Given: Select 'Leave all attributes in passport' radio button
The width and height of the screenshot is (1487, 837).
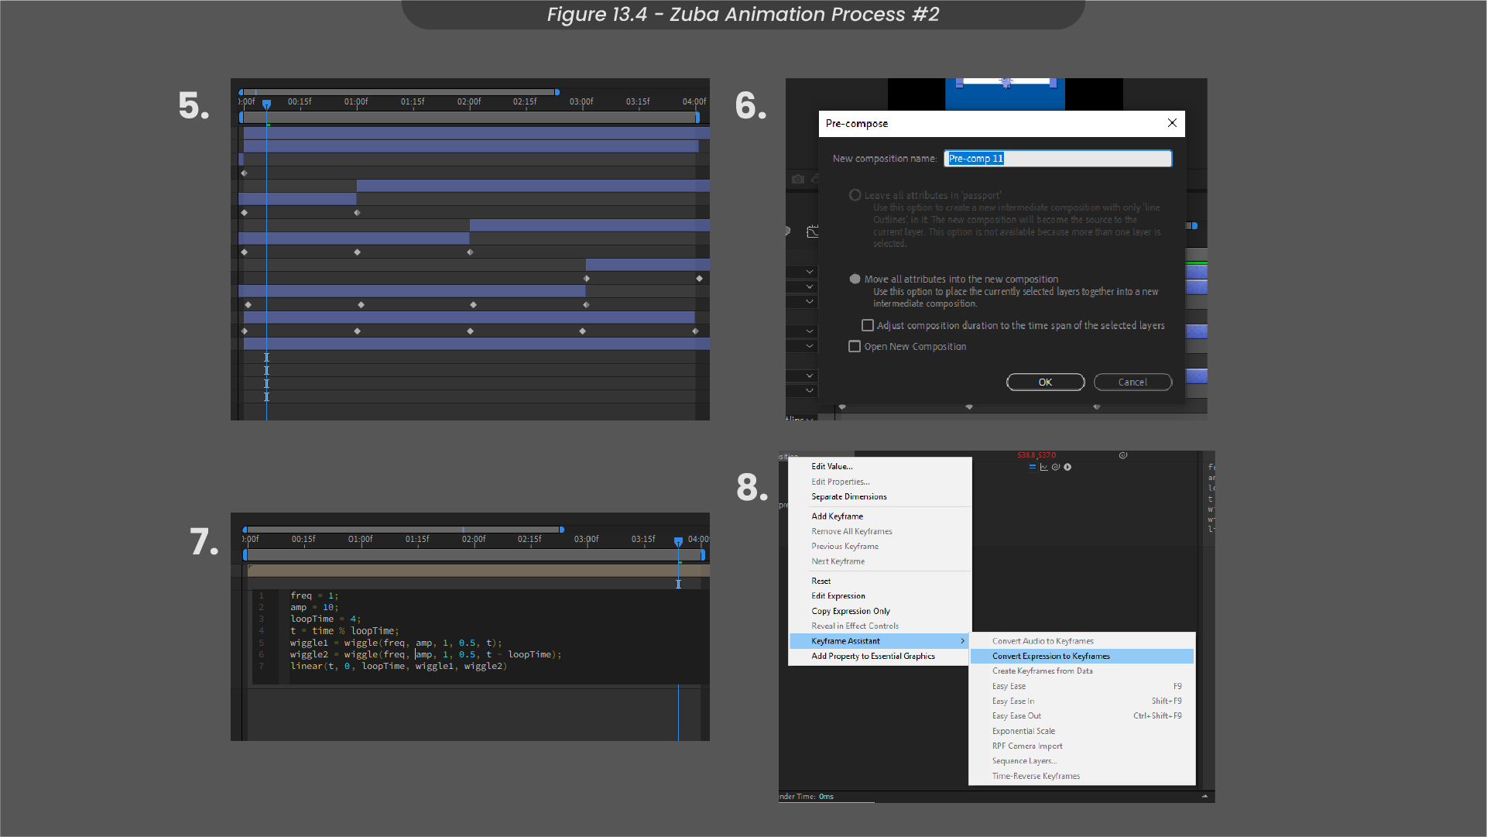Looking at the screenshot, I should click(x=855, y=195).
